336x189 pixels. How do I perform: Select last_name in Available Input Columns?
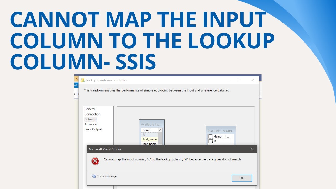(150, 144)
